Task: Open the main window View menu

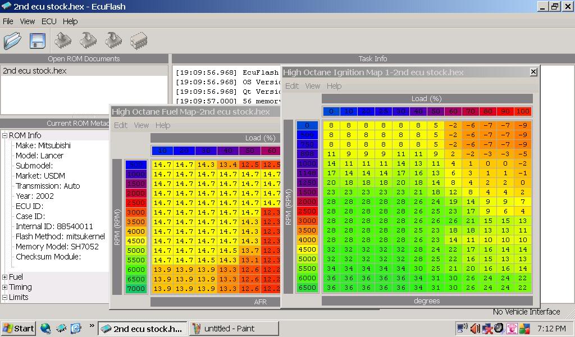Action: tap(28, 21)
